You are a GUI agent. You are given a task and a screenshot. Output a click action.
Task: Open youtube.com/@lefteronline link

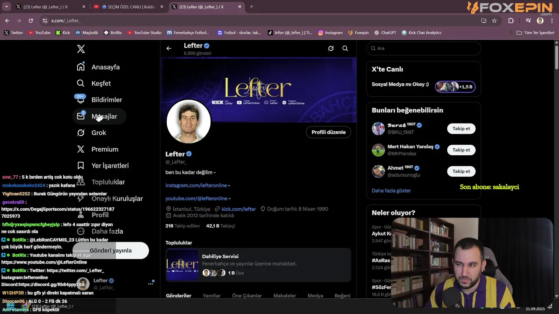pos(197,198)
